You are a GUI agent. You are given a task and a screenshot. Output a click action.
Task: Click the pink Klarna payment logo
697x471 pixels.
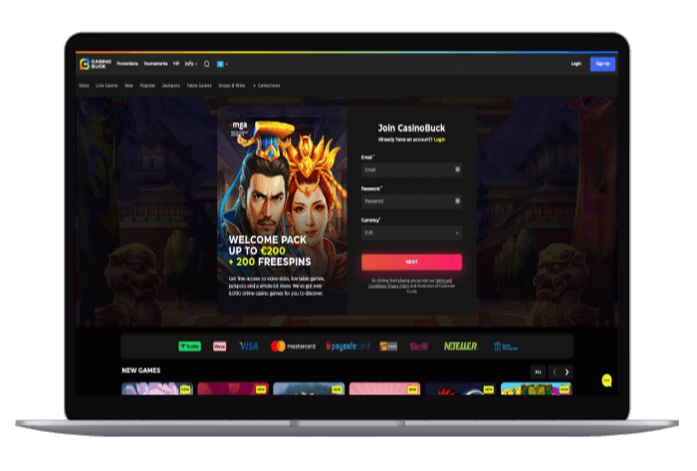(x=220, y=347)
